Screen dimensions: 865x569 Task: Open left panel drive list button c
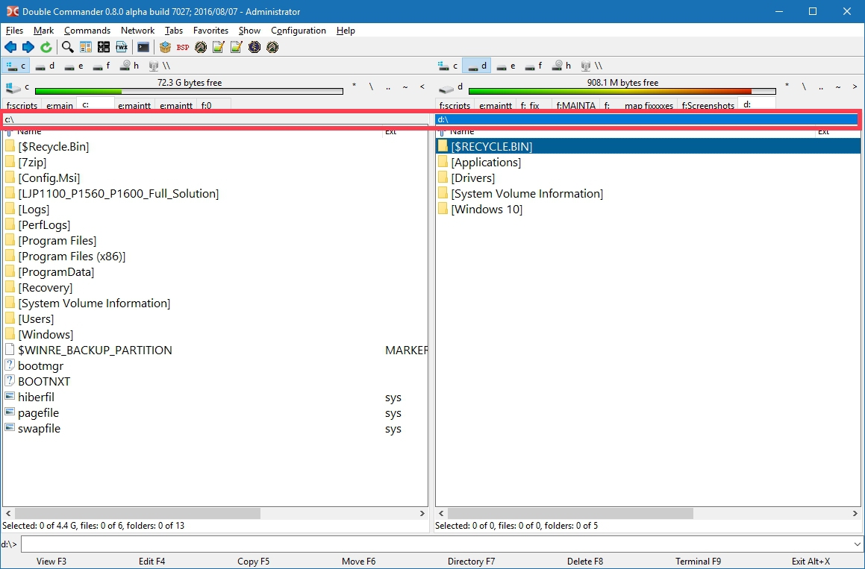(x=17, y=87)
